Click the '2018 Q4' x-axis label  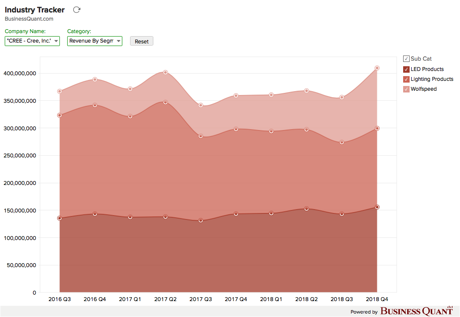click(x=377, y=299)
